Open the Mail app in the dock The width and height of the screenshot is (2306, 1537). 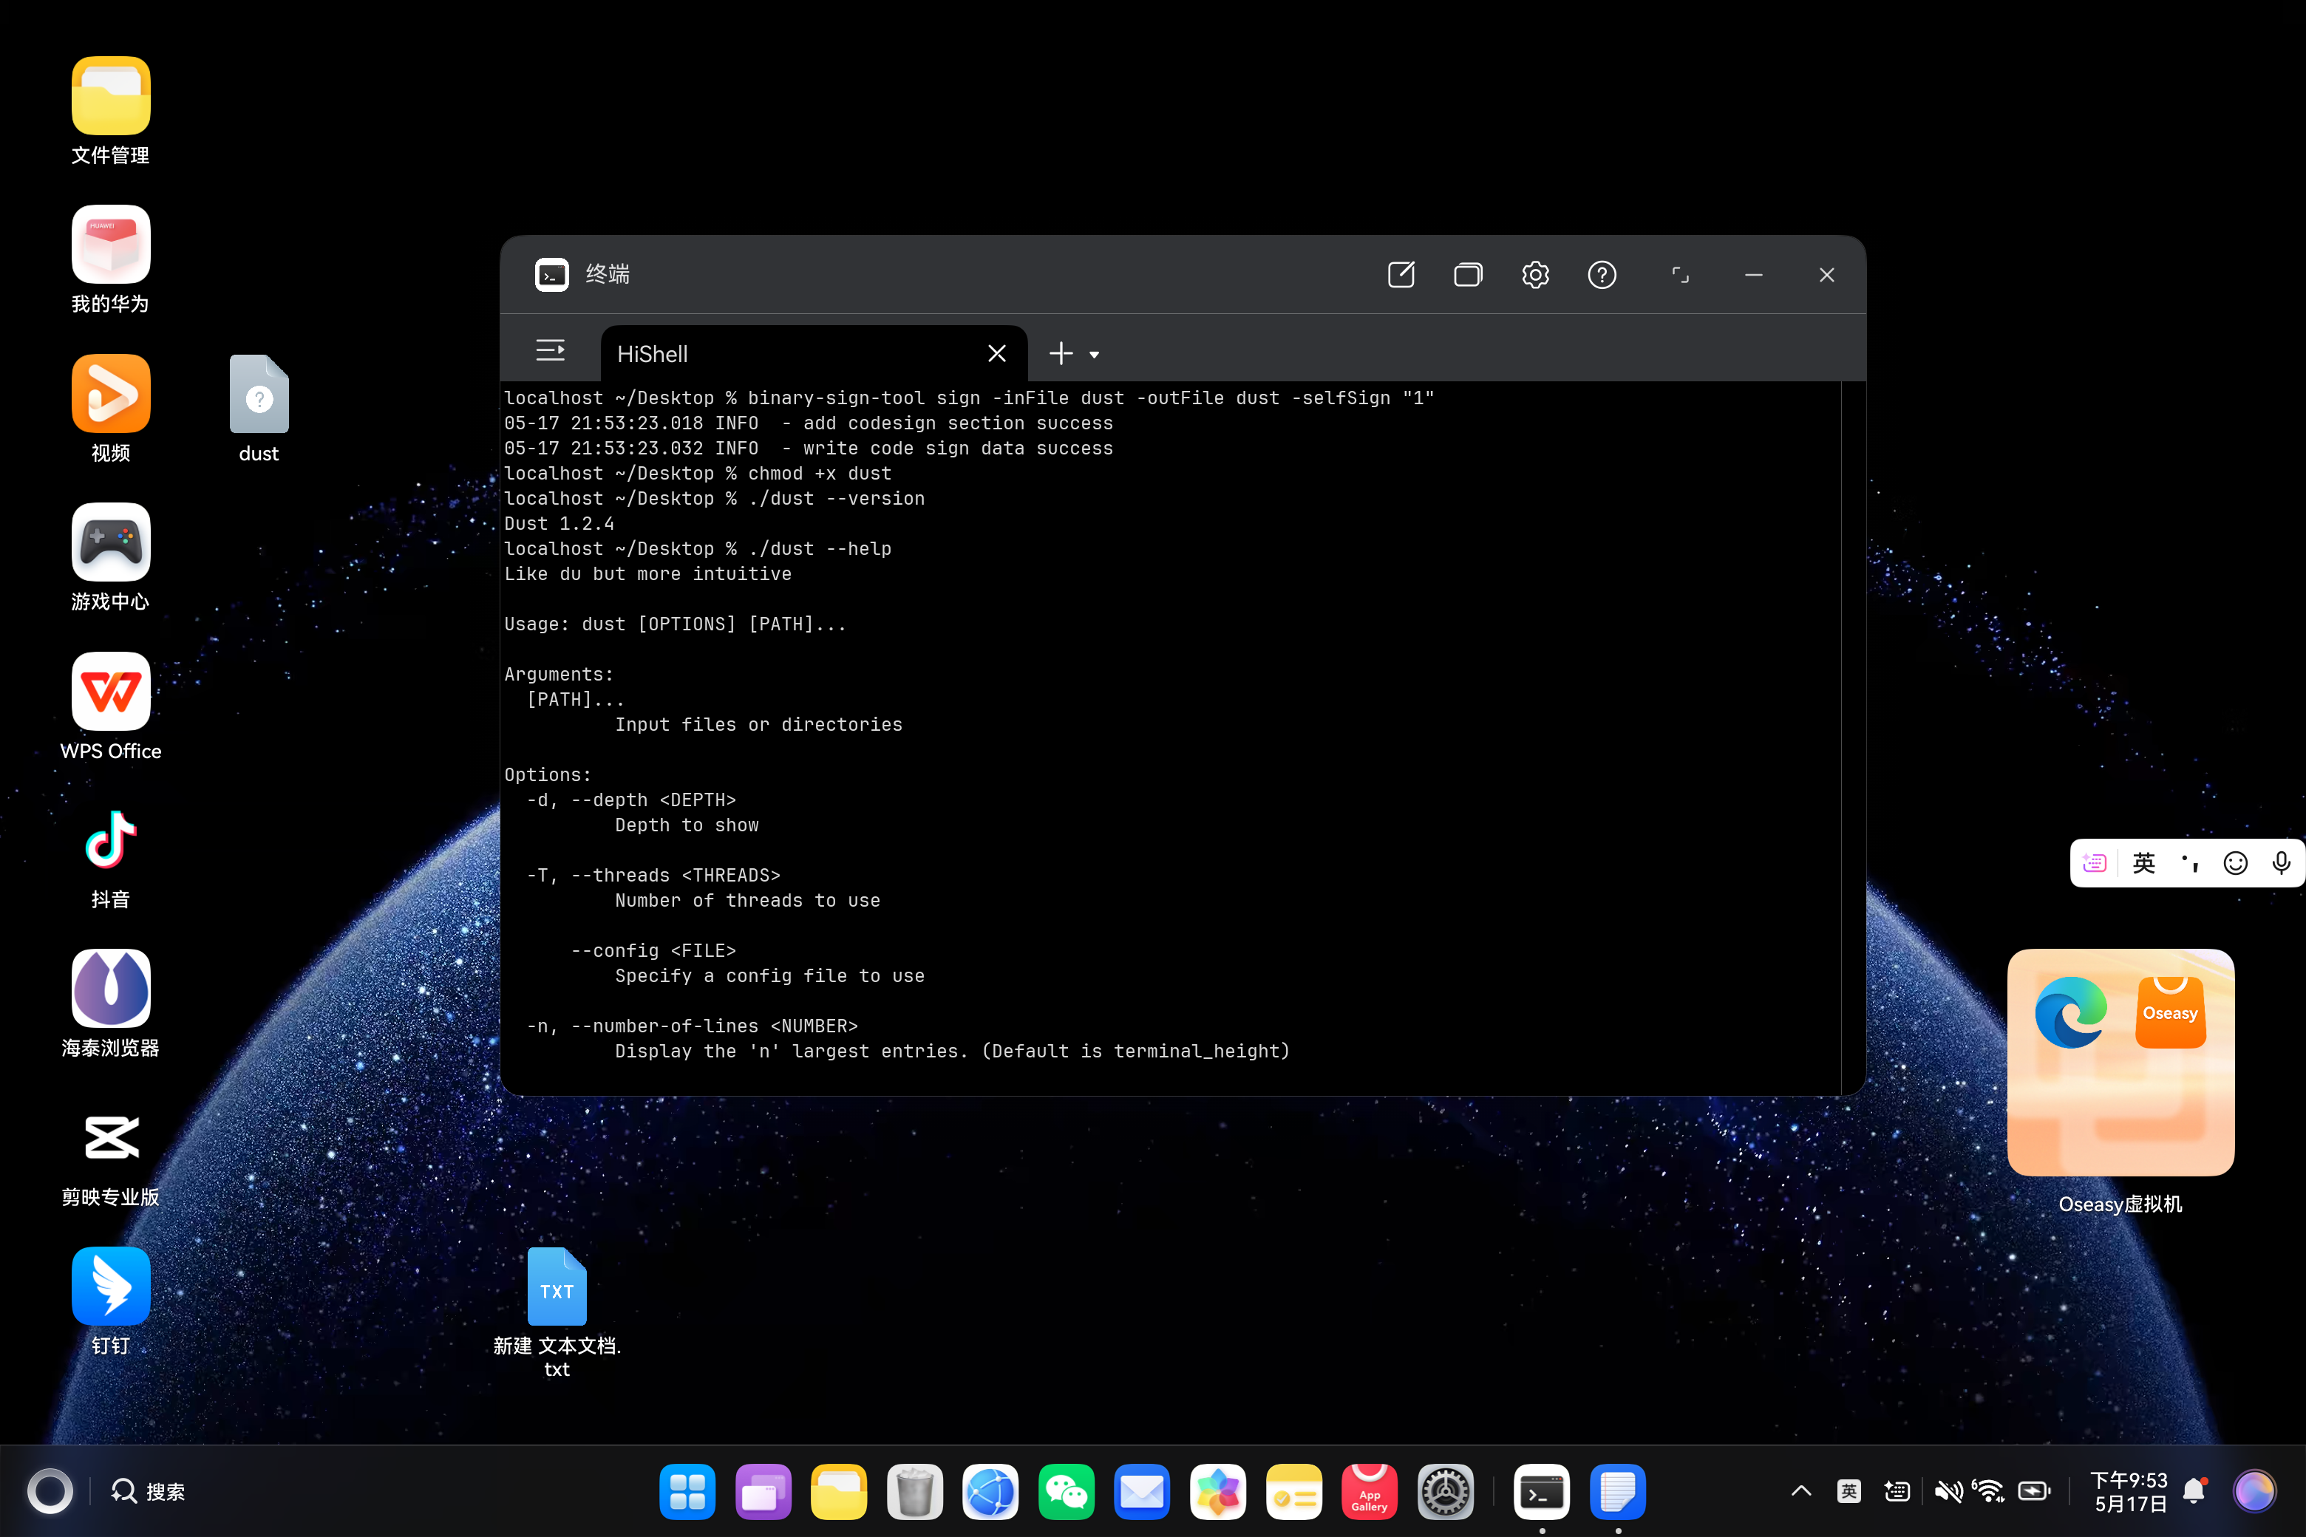tap(1142, 1492)
